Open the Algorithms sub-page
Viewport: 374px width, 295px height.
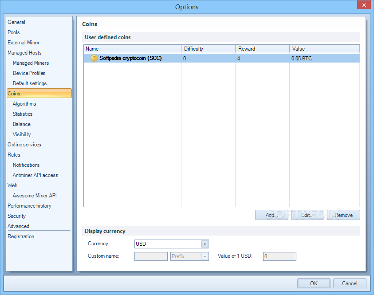[24, 104]
